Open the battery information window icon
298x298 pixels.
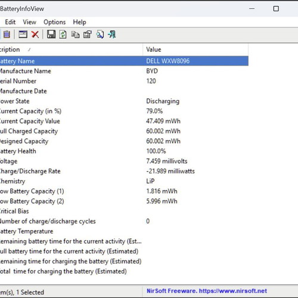(x=23, y=35)
